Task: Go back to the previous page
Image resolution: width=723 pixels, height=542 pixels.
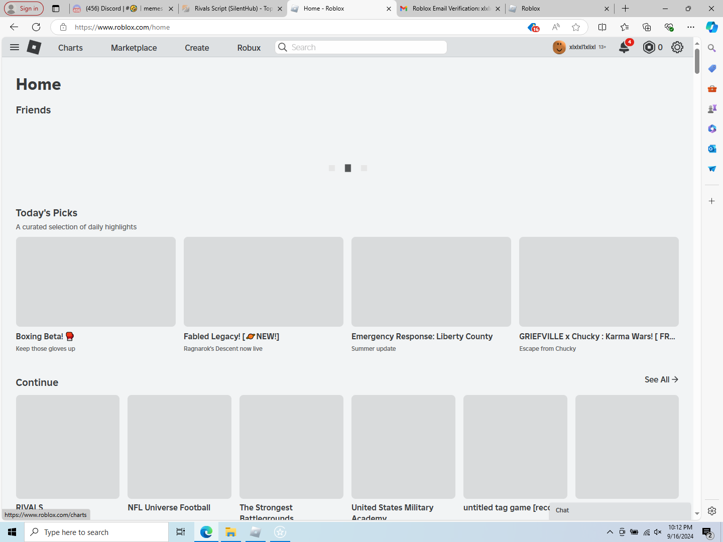Action: tap(14, 27)
